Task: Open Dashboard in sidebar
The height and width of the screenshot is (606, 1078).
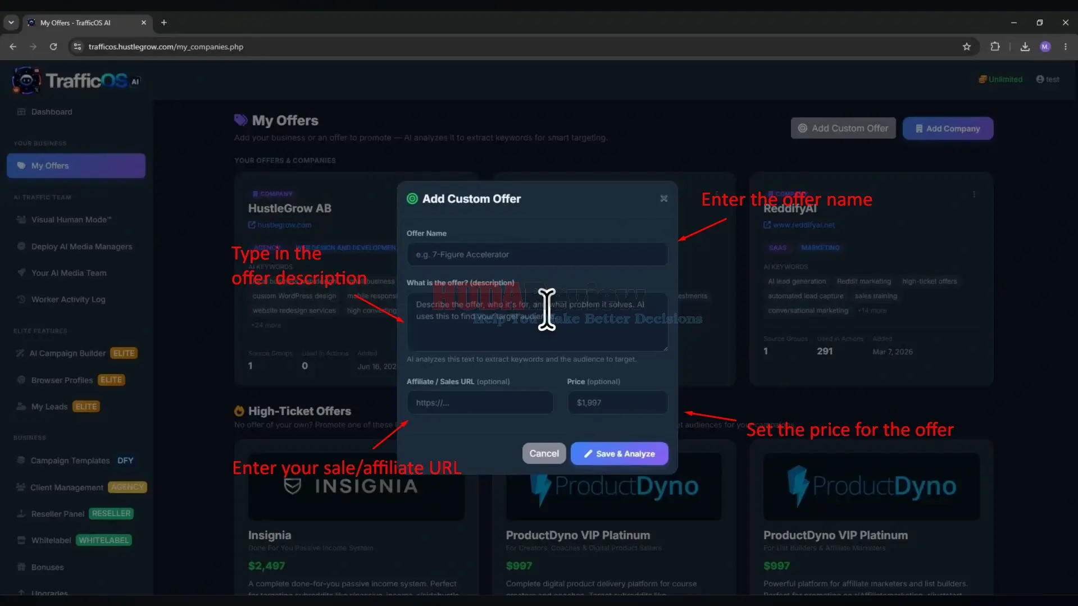Action: point(52,112)
